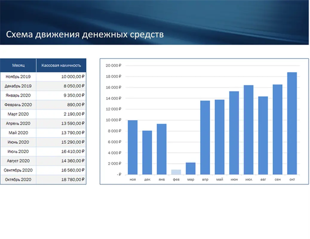
Task: Click the Ноябрь 2019 table row
Action: tap(18, 76)
